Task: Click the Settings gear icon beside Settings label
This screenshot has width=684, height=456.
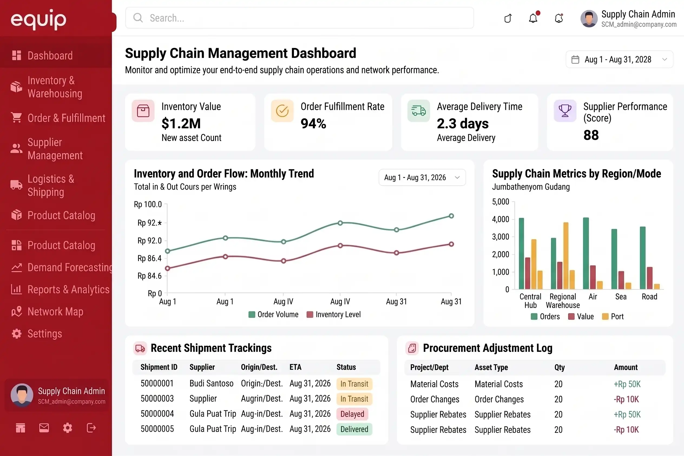Action: click(17, 333)
